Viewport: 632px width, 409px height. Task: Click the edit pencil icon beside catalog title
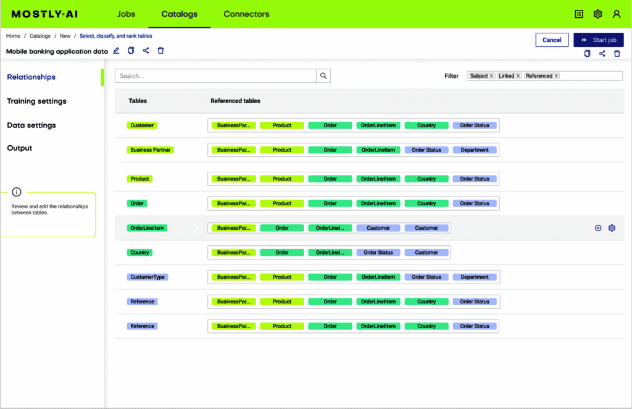pyautogui.click(x=116, y=51)
